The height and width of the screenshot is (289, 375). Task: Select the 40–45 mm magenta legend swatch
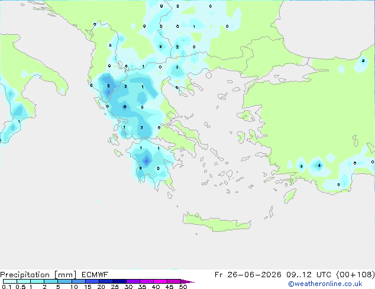coord(160,281)
